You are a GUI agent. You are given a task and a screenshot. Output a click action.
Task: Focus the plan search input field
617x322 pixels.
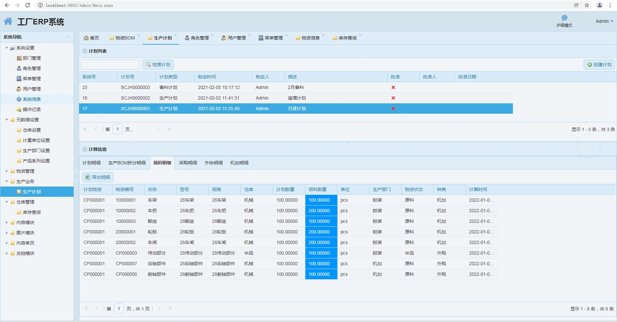[x=110, y=65]
